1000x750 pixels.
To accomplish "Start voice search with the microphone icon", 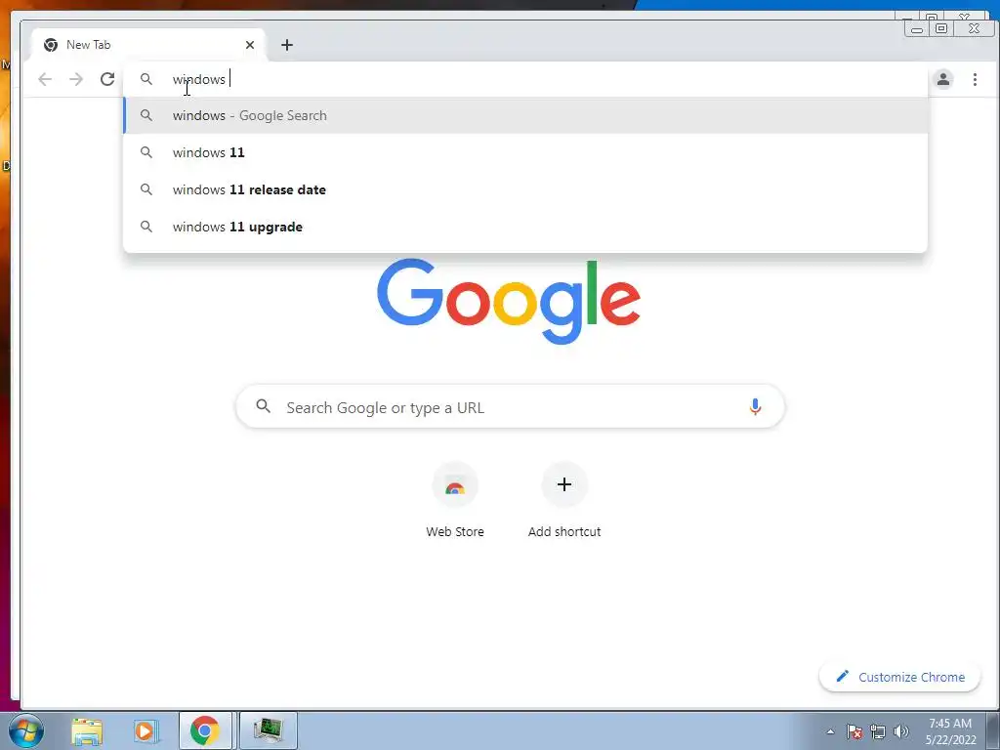I will 755,406.
